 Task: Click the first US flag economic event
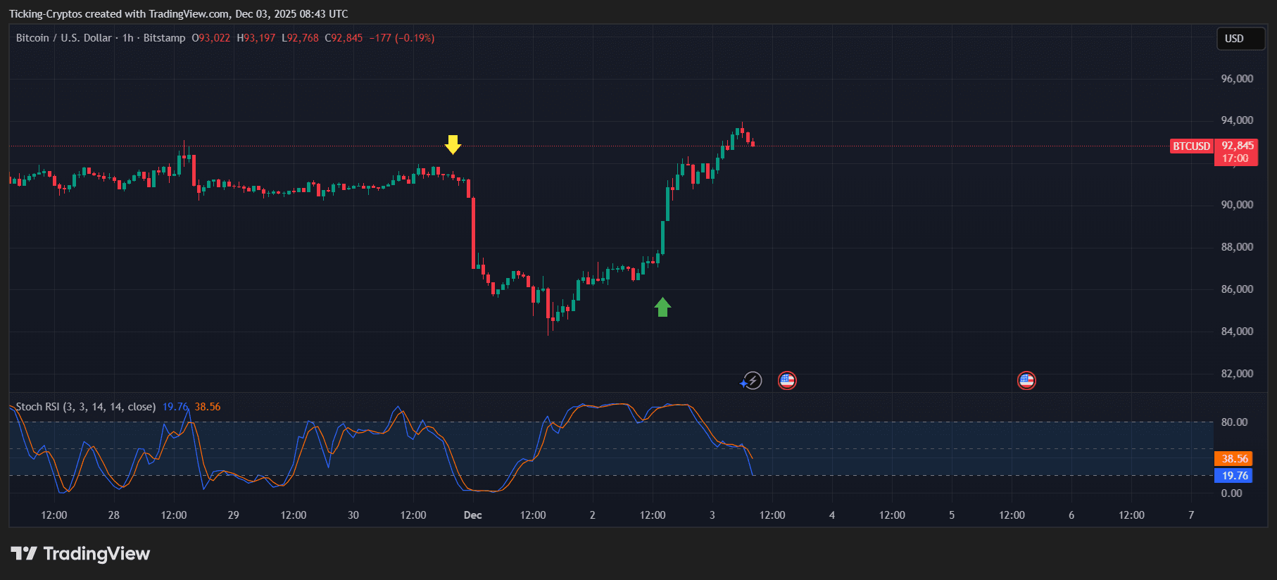787,381
